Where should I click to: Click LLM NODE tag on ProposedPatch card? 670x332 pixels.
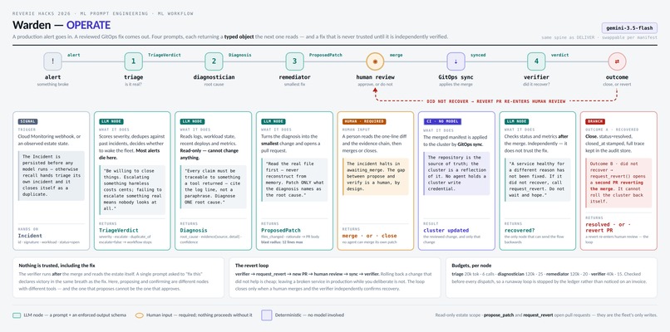[x=273, y=122]
